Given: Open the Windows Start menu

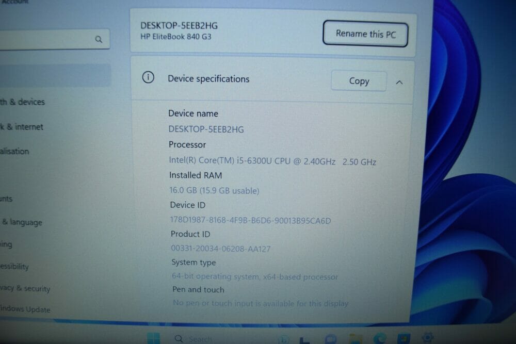Looking at the screenshot, I should (x=153, y=338).
